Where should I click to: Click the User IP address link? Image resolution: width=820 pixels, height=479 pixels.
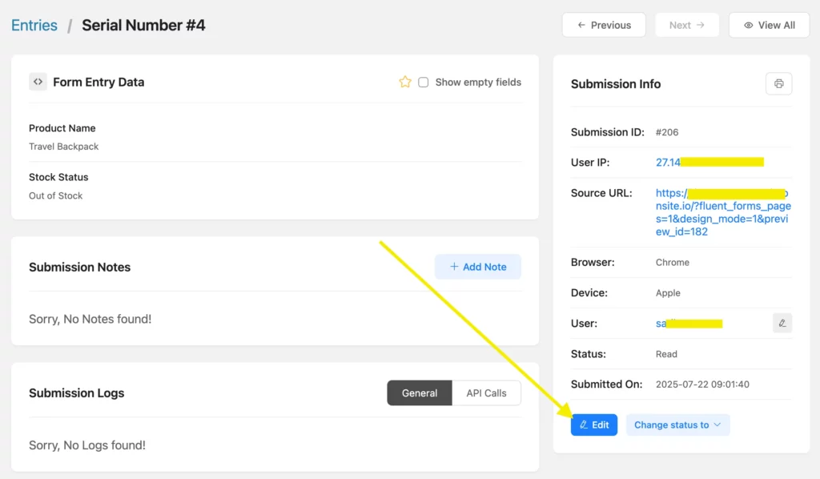(x=668, y=162)
